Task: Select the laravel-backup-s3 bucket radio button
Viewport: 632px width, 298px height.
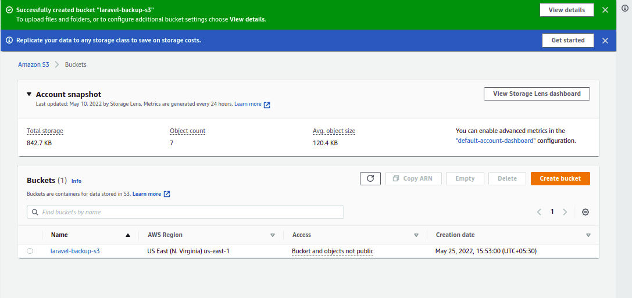Action: point(30,251)
